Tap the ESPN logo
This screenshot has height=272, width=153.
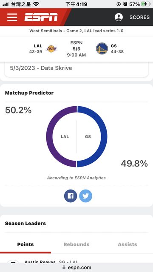(41, 17)
